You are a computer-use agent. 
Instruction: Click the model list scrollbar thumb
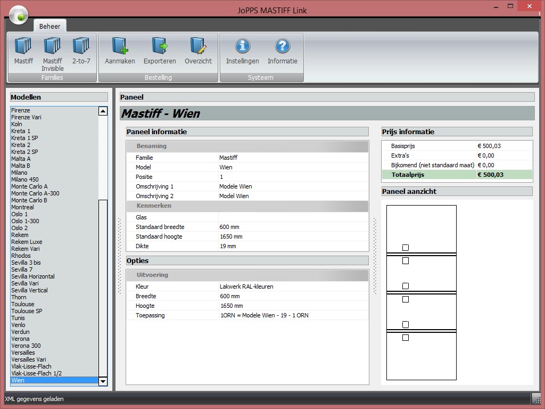point(103,288)
